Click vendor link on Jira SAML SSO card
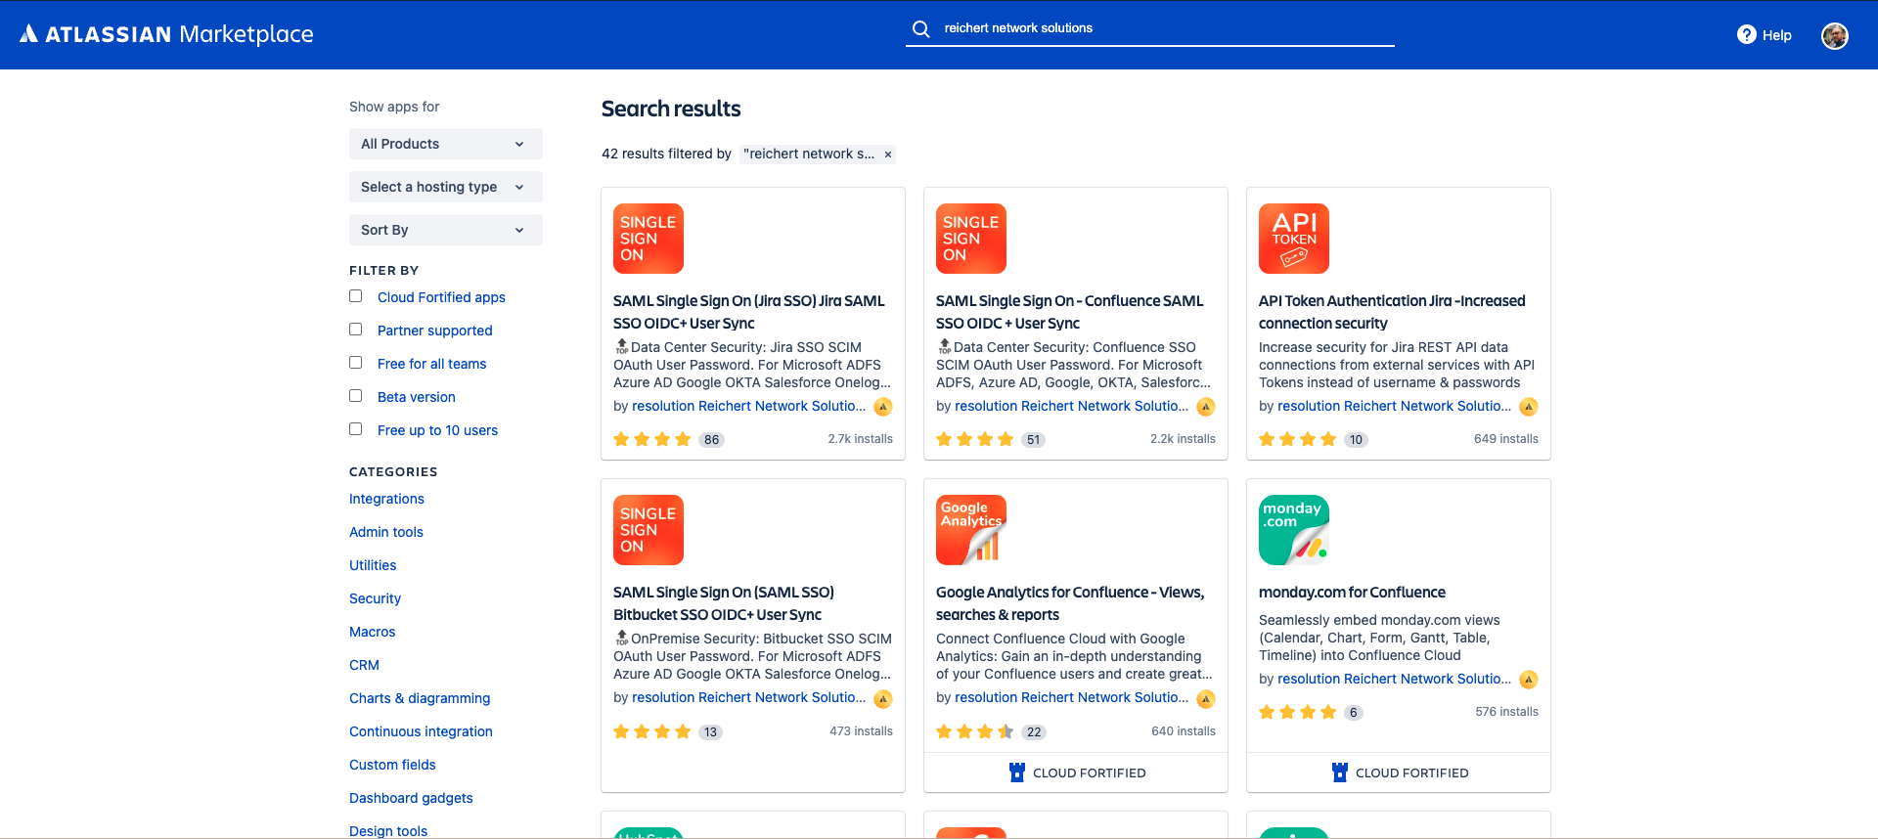Screen dimensions: 1878x839 point(748,406)
